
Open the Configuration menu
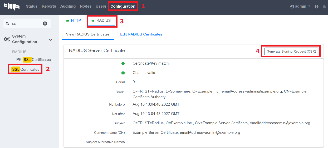[123, 6]
